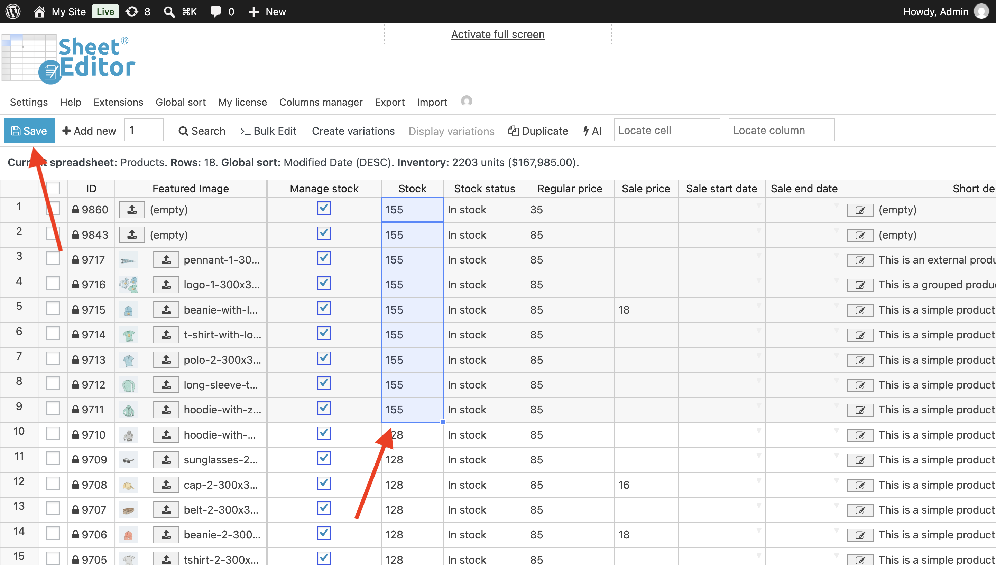Click the Bulk Edit button

pyautogui.click(x=268, y=131)
